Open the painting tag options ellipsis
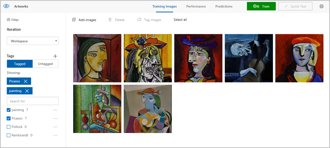The width and height of the screenshot is (330, 148). (55, 110)
